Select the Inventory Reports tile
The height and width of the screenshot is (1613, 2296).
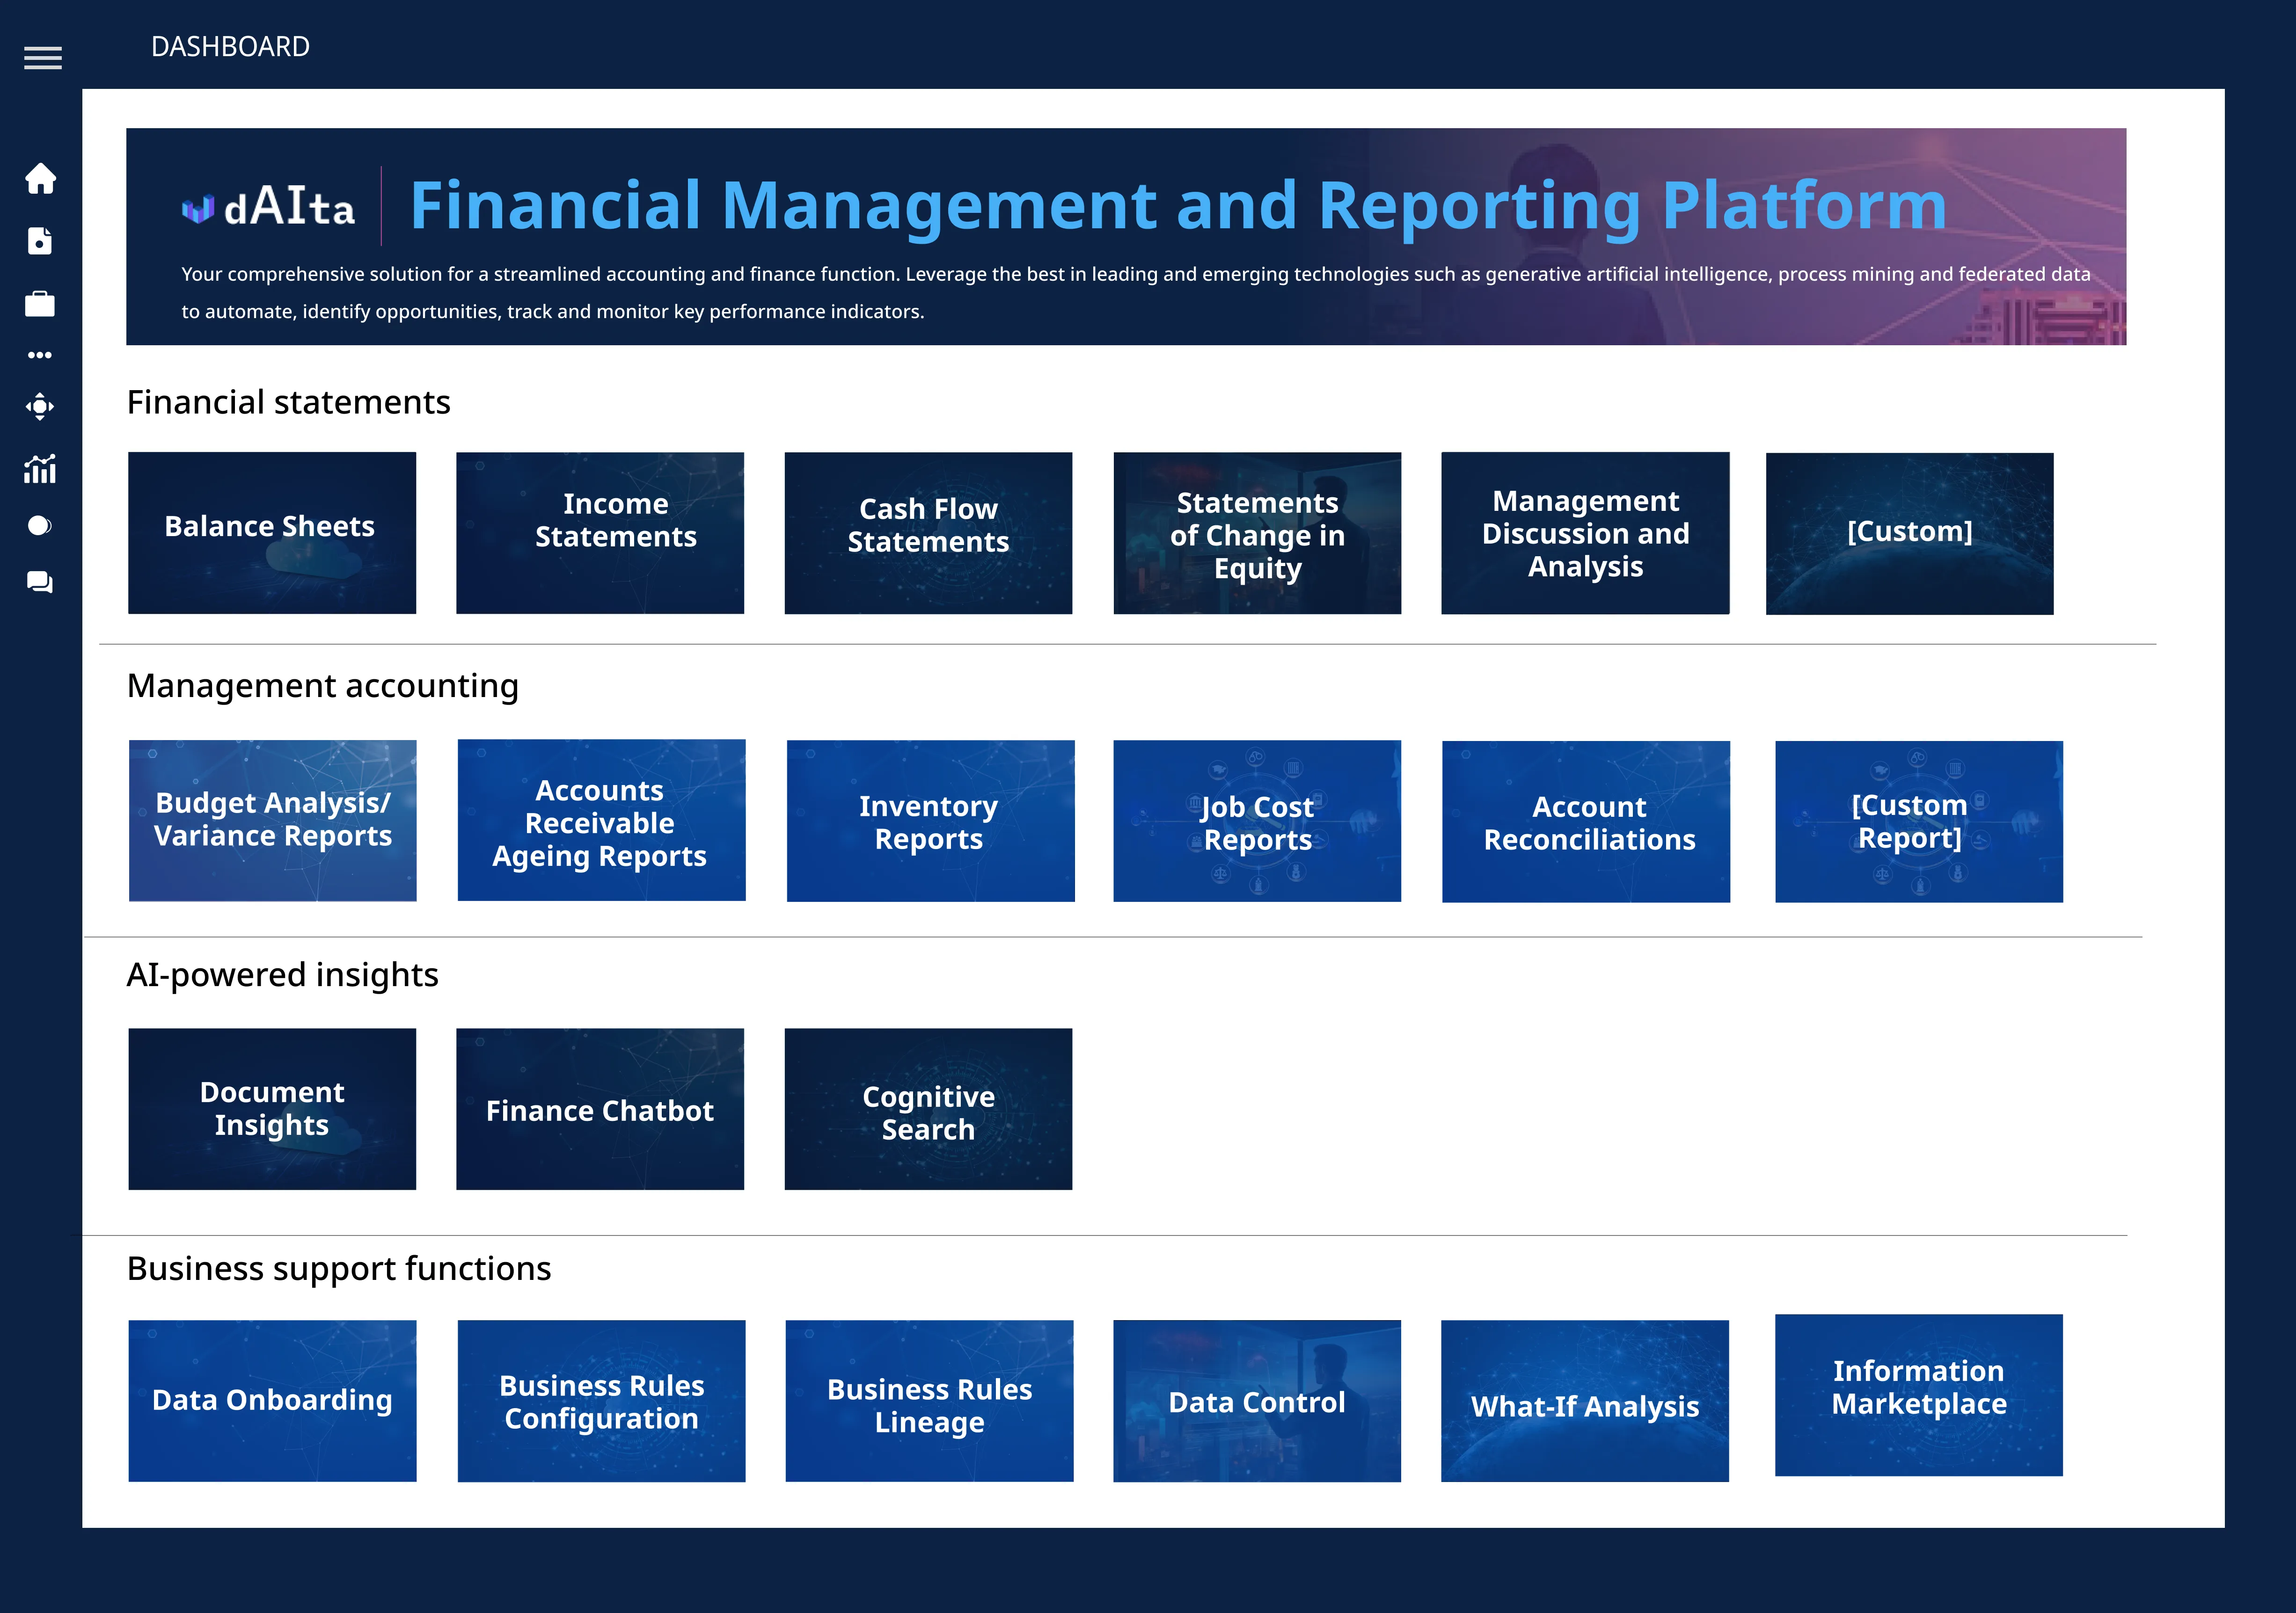coord(931,821)
